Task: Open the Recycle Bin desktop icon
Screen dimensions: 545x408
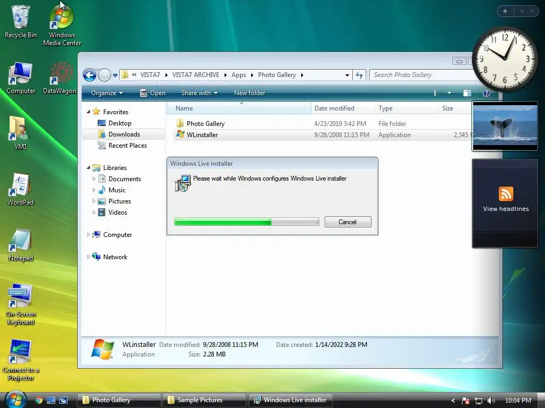Action: (x=20, y=21)
